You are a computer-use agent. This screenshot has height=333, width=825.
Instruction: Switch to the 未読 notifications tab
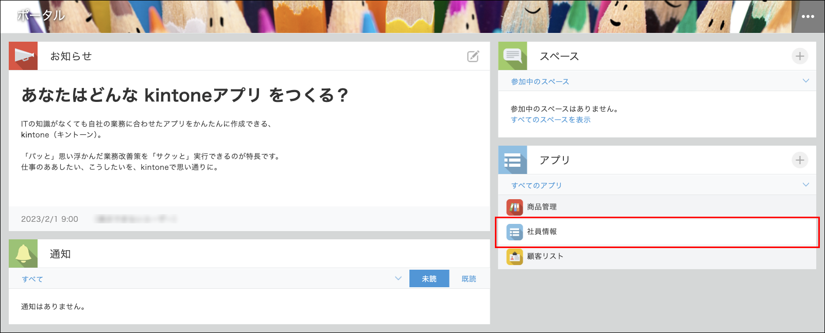pyautogui.click(x=429, y=278)
